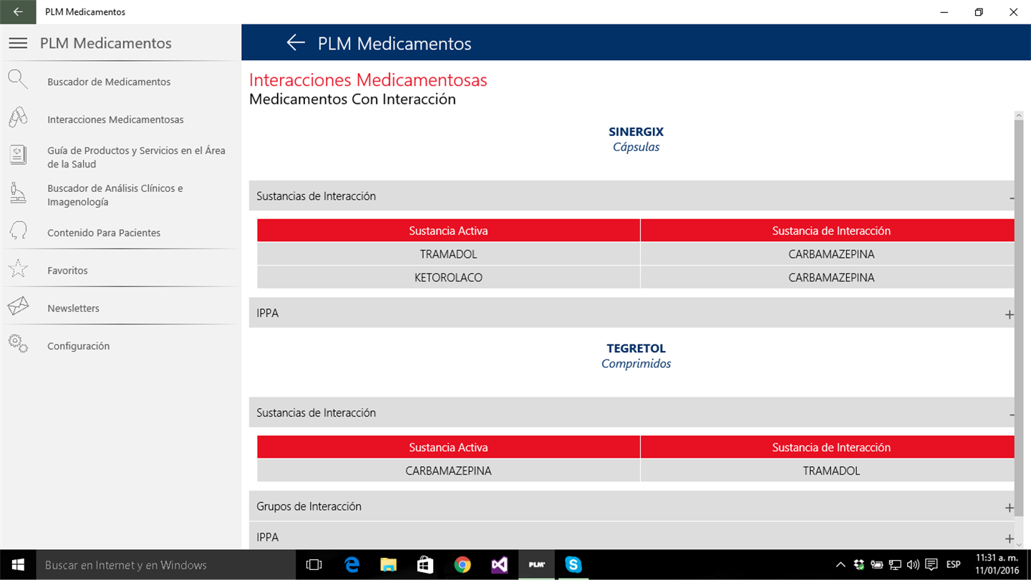Image resolution: width=1031 pixels, height=580 pixels.
Task: Show hidden system tray icons
Action: (x=841, y=565)
